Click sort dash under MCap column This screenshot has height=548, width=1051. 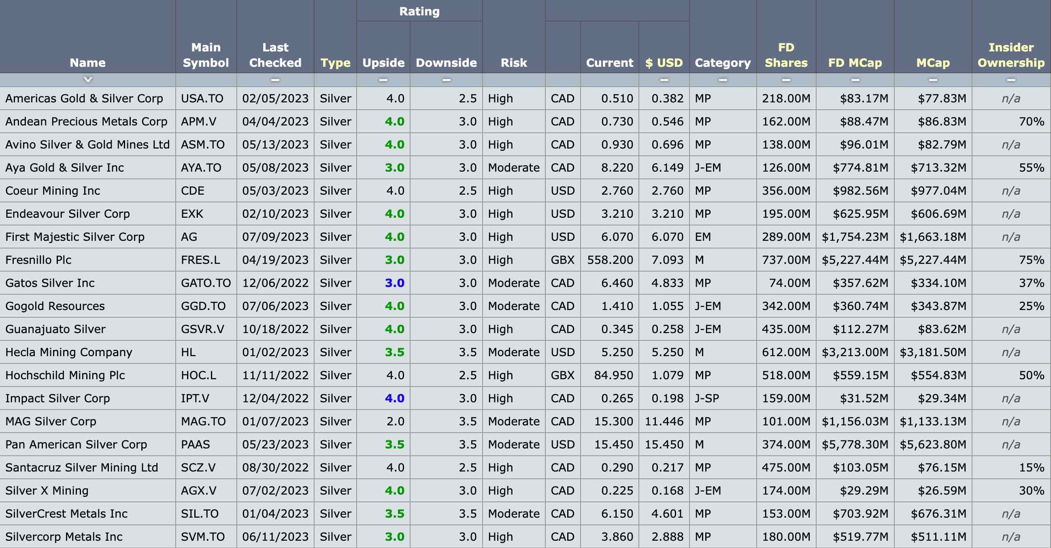(x=933, y=80)
